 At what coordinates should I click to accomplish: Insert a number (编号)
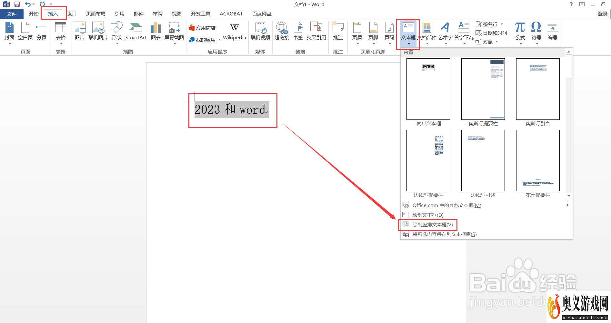click(552, 32)
